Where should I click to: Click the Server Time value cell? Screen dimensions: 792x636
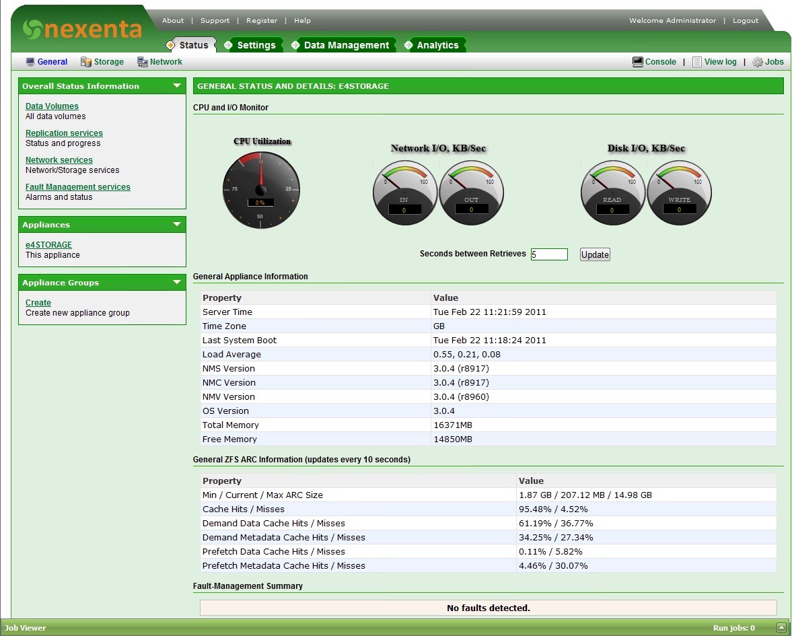(604, 312)
